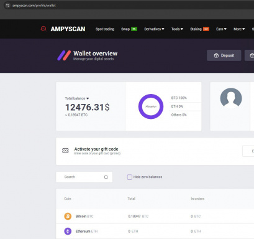254x239 pixels.
Task: Select the BTC 100% allocation row
Action: pyautogui.click(x=179, y=98)
